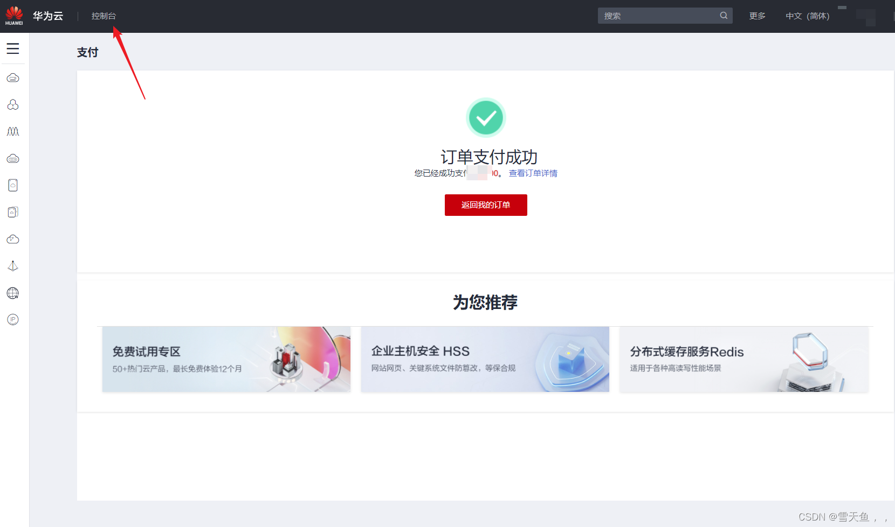The width and height of the screenshot is (895, 527).
Task: Open the 中文（简体）language selector
Action: tap(807, 16)
